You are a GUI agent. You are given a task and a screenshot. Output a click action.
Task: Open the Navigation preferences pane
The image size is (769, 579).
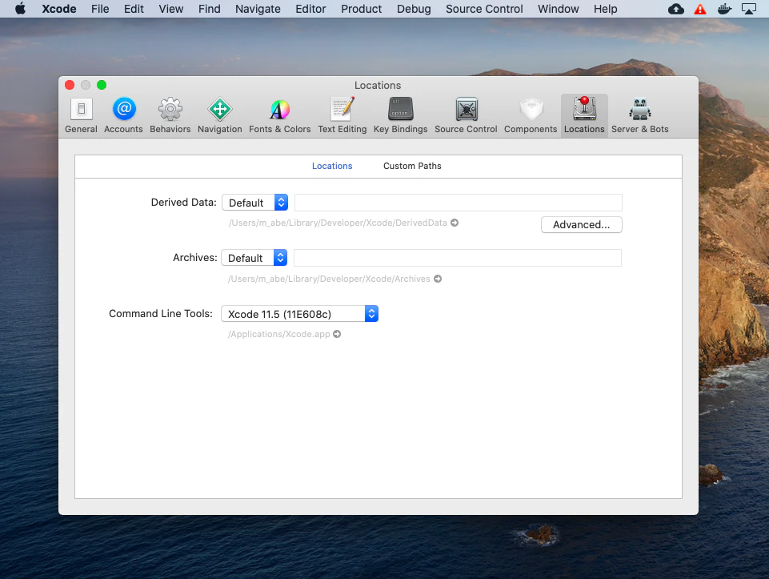(x=220, y=116)
